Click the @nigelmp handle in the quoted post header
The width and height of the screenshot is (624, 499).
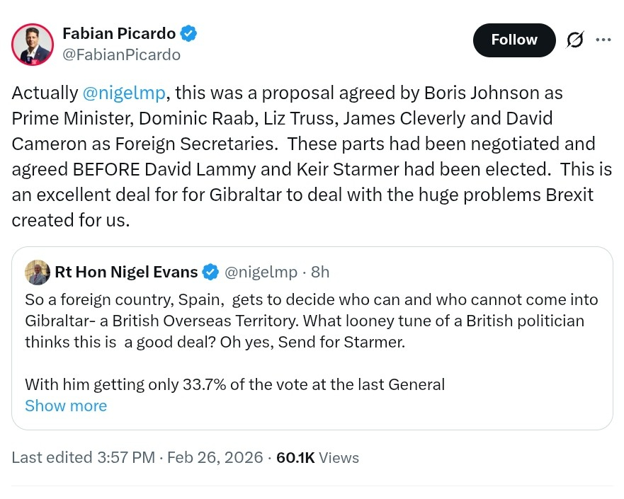click(261, 272)
